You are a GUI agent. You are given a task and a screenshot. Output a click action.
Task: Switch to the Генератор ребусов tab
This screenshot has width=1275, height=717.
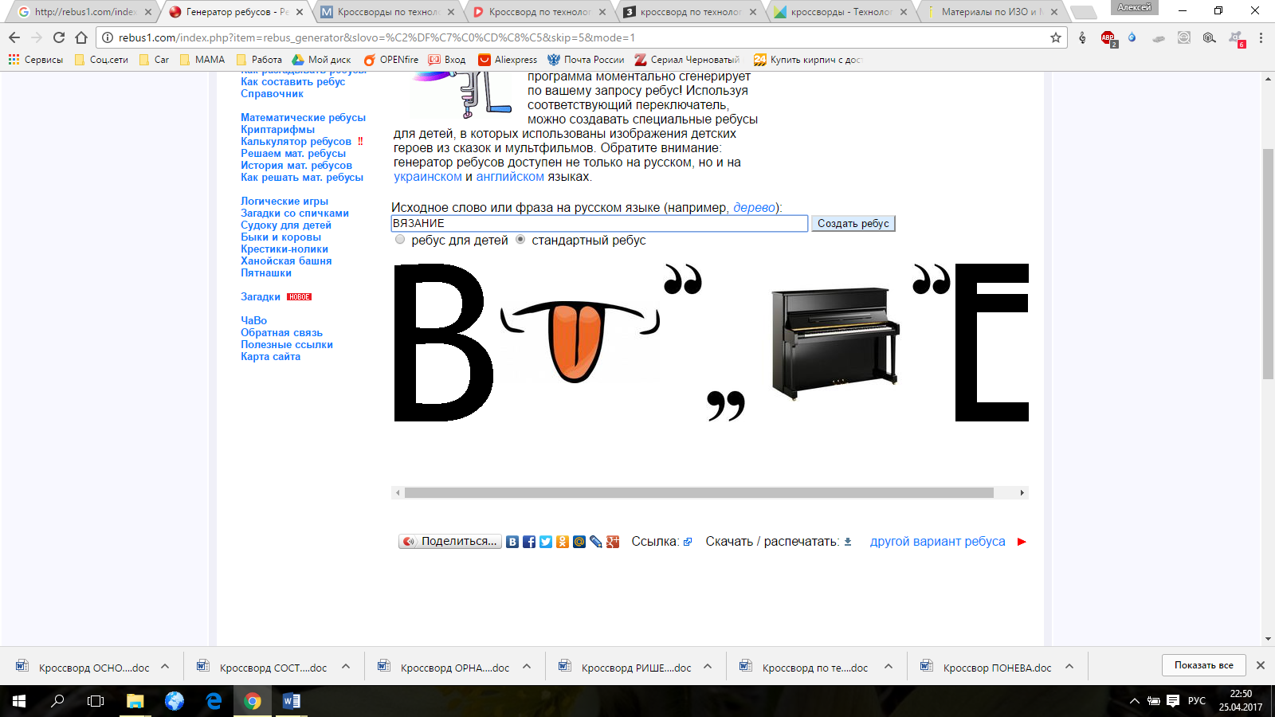(235, 12)
